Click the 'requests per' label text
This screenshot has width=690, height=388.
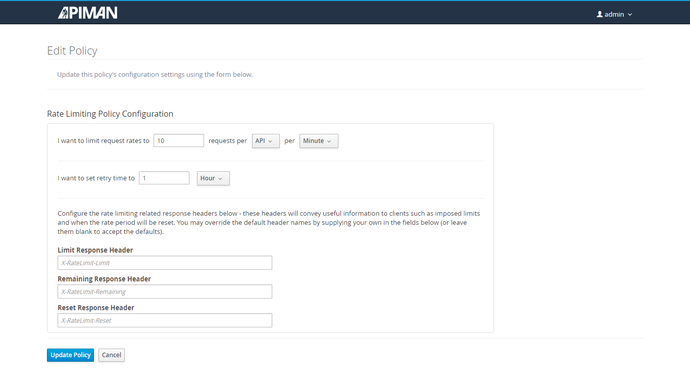[x=228, y=141]
